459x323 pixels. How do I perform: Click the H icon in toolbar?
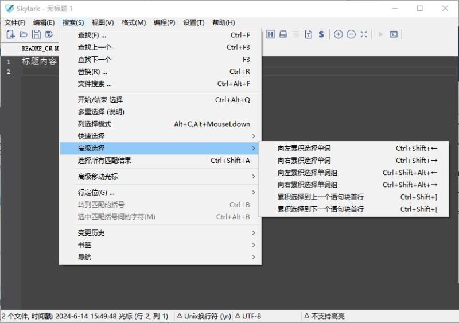pyautogui.click(x=270, y=34)
